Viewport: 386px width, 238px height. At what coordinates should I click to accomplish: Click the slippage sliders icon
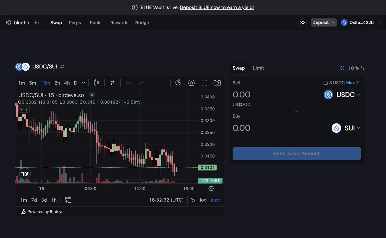363,68
